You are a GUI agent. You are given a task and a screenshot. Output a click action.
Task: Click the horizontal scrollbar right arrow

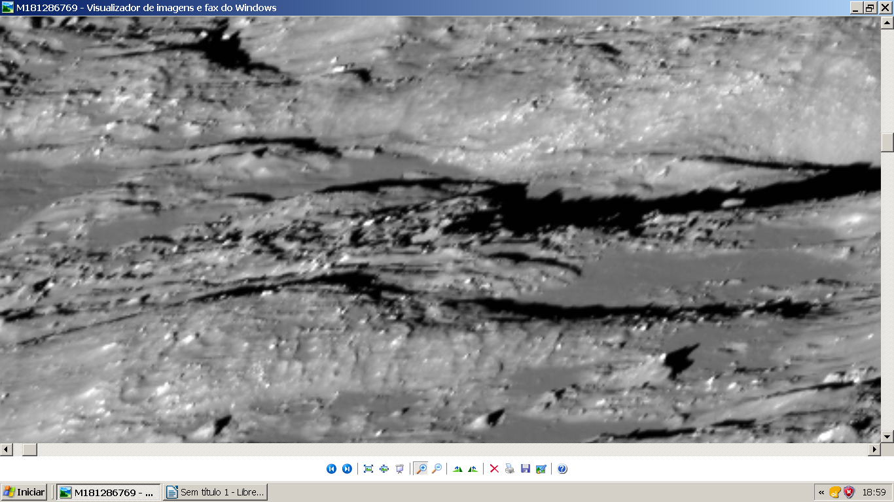[874, 450]
